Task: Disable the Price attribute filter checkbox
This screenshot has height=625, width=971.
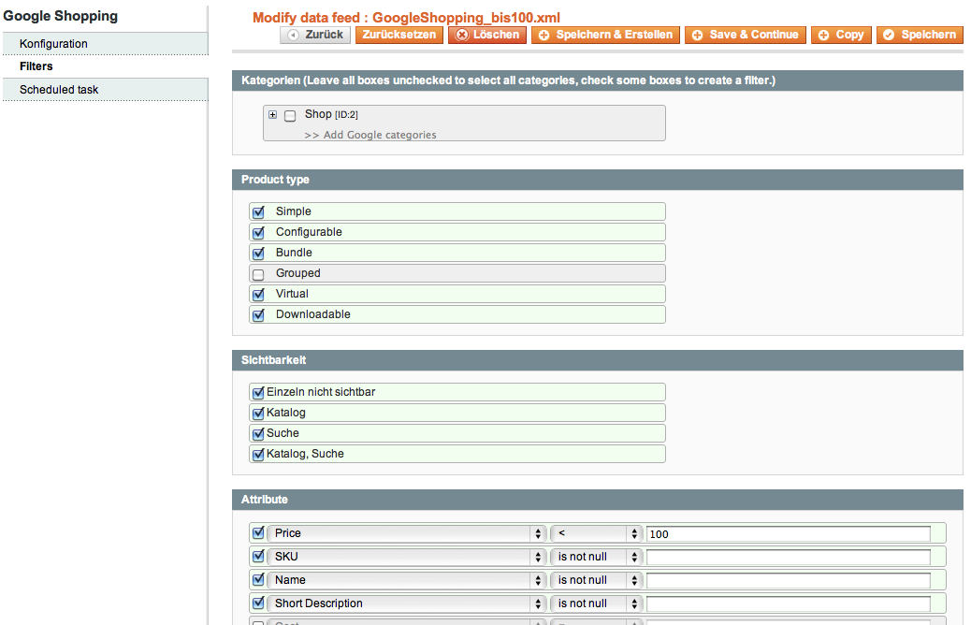Action: coord(259,532)
